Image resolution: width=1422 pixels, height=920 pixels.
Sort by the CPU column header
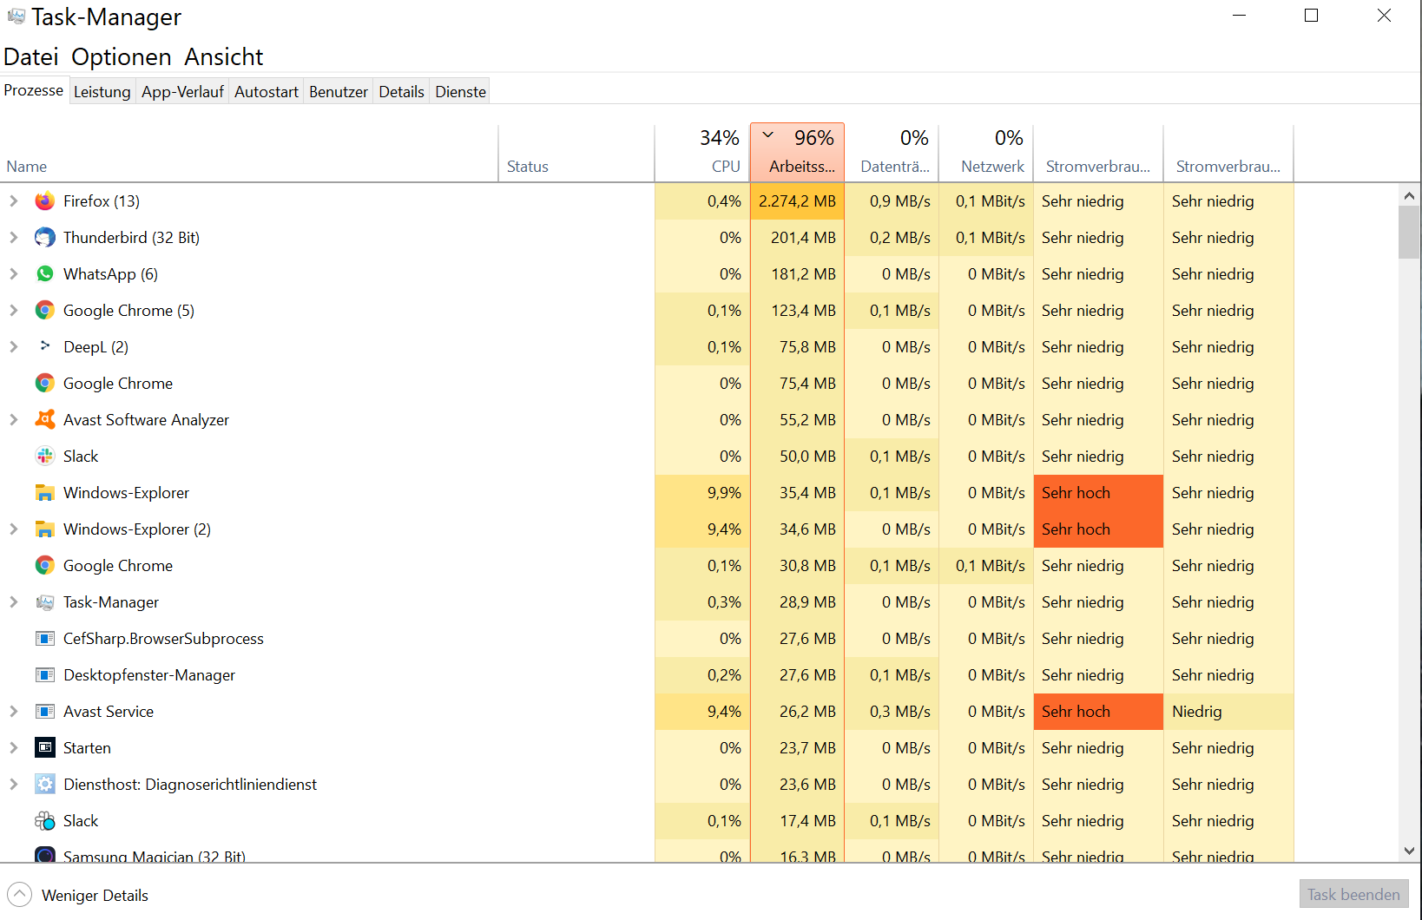(x=702, y=154)
